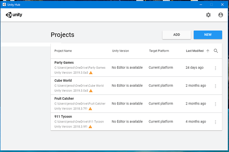Click the Last Modified column header
229x152 pixels.
pos(194,51)
